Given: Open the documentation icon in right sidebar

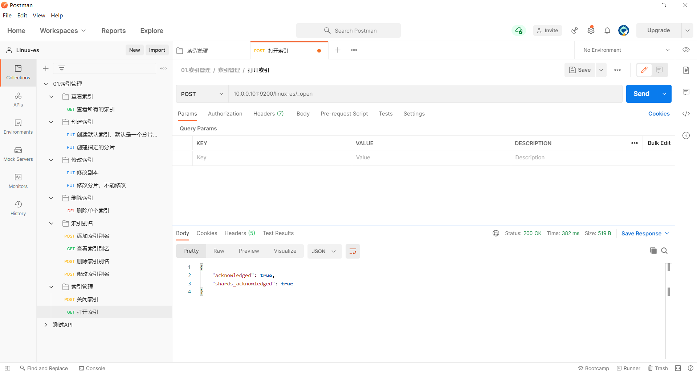Looking at the screenshot, I should (x=686, y=70).
